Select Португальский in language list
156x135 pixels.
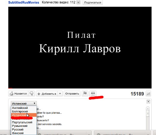click(24, 122)
